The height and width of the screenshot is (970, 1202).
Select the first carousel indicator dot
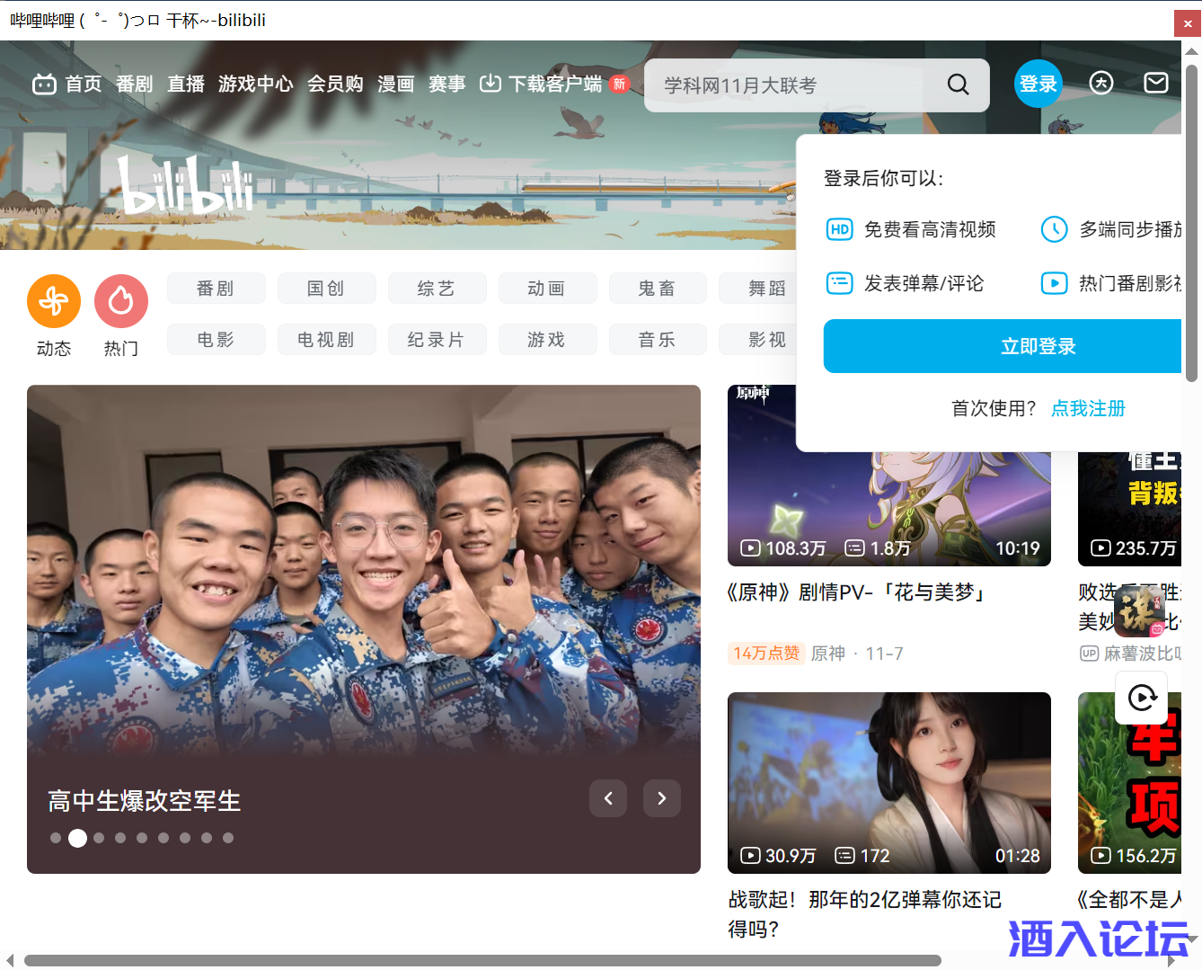[x=56, y=838]
